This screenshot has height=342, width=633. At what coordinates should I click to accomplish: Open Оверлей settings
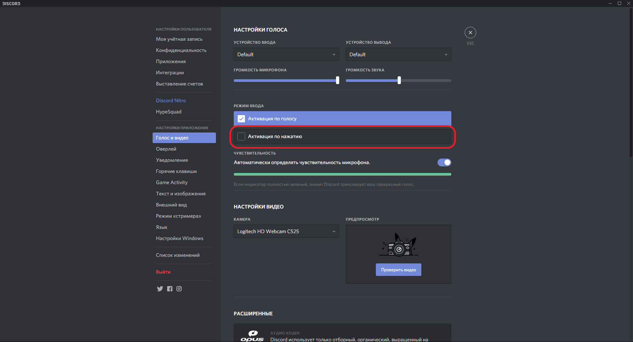pyautogui.click(x=184, y=149)
